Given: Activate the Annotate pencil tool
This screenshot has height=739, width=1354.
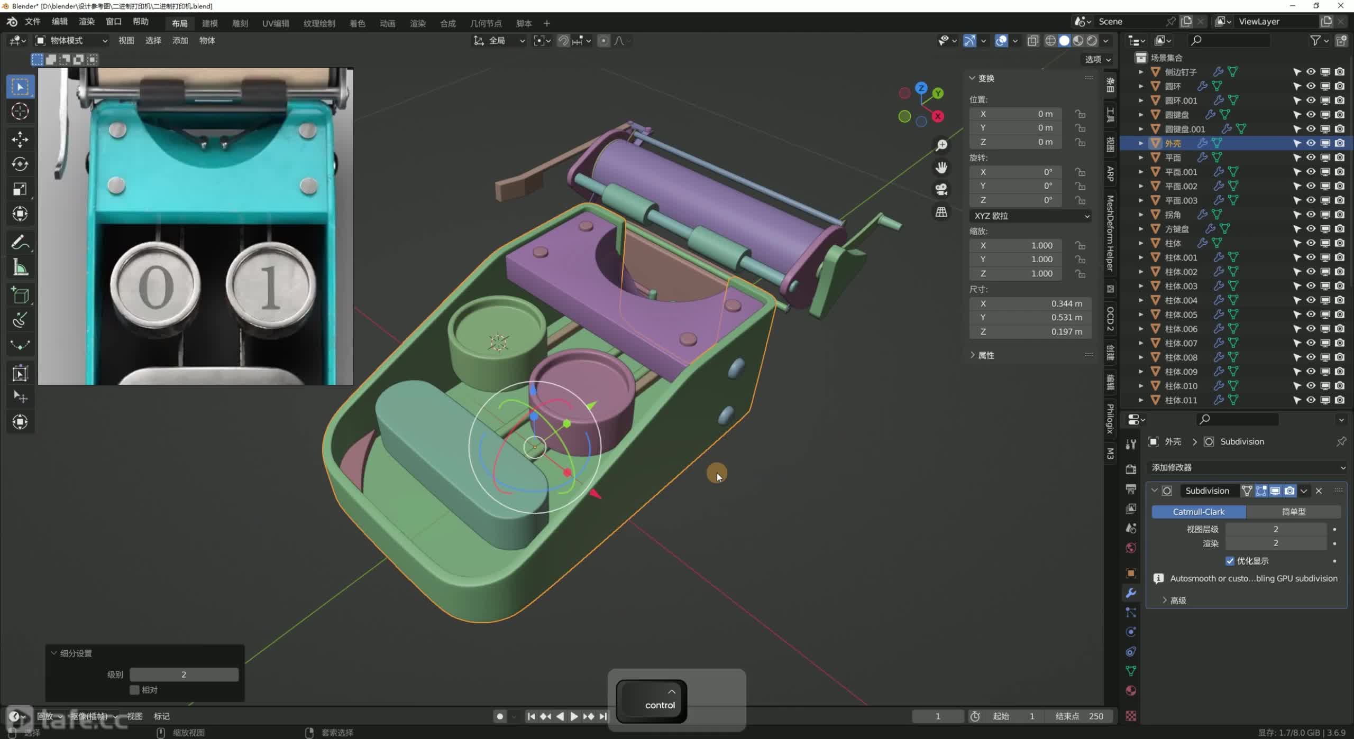Looking at the screenshot, I should [x=20, y=243].
